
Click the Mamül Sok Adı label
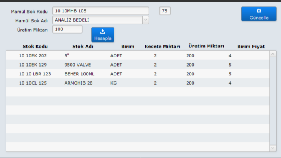31,21
